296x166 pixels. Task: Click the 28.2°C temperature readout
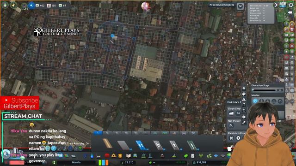pos(129,162)
